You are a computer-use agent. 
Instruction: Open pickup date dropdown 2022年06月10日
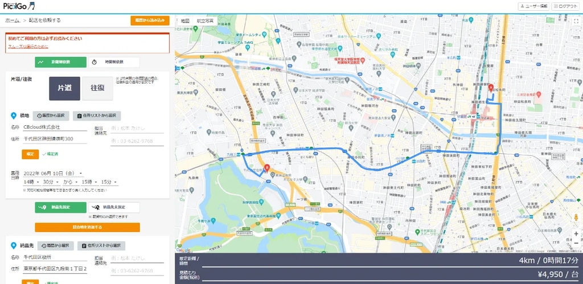pyautogui.click(x=53, y=174)
